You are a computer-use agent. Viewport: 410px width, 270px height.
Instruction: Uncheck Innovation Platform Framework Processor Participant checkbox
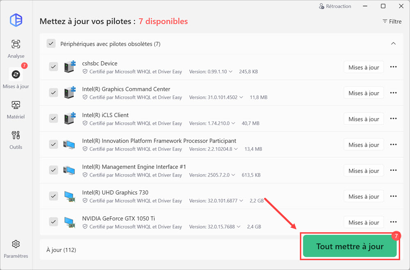(x=53, y=144)
